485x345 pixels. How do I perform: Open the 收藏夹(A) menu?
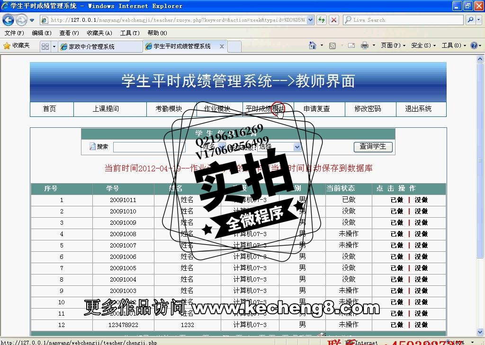click(x=99, y=33)
